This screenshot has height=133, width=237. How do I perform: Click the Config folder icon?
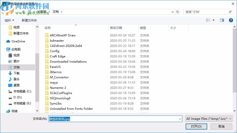[x=47, y=51]
